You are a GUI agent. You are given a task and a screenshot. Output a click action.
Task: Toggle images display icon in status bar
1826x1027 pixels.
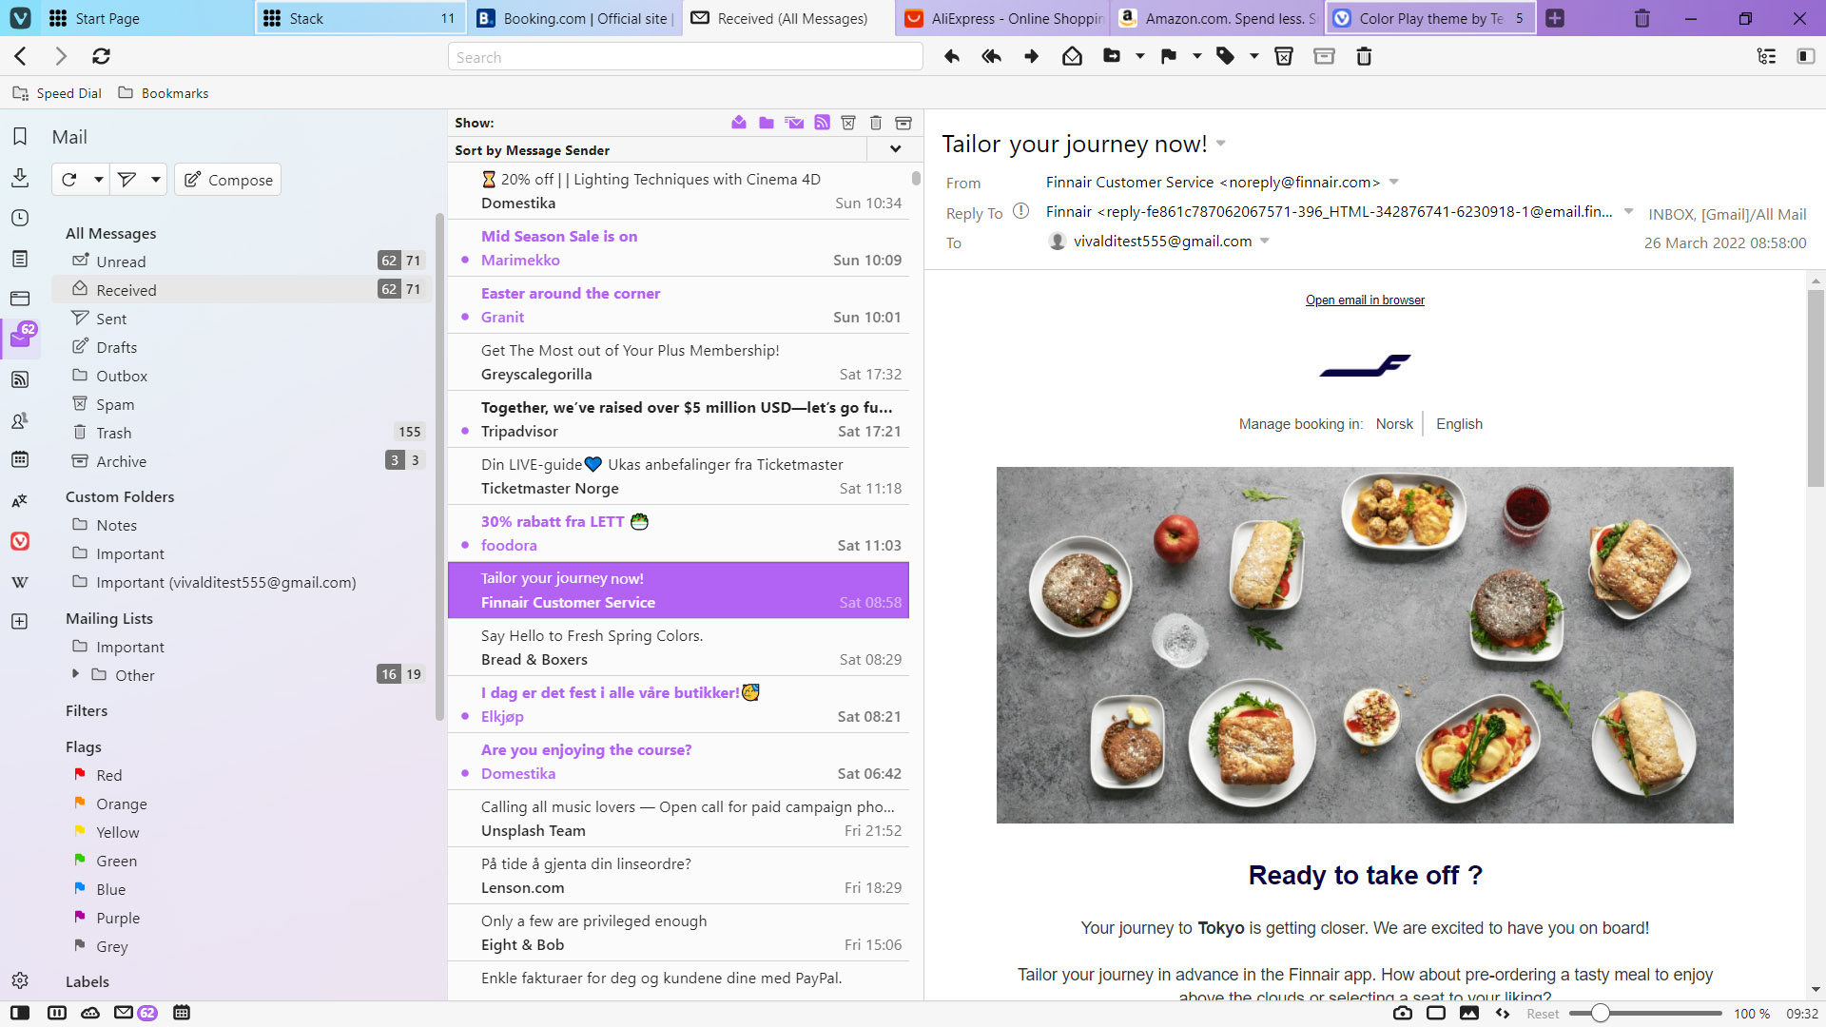pos(1469,1014)
